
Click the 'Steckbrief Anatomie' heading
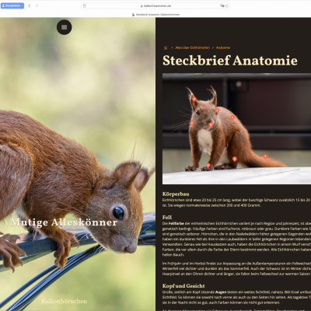point(230,61)
